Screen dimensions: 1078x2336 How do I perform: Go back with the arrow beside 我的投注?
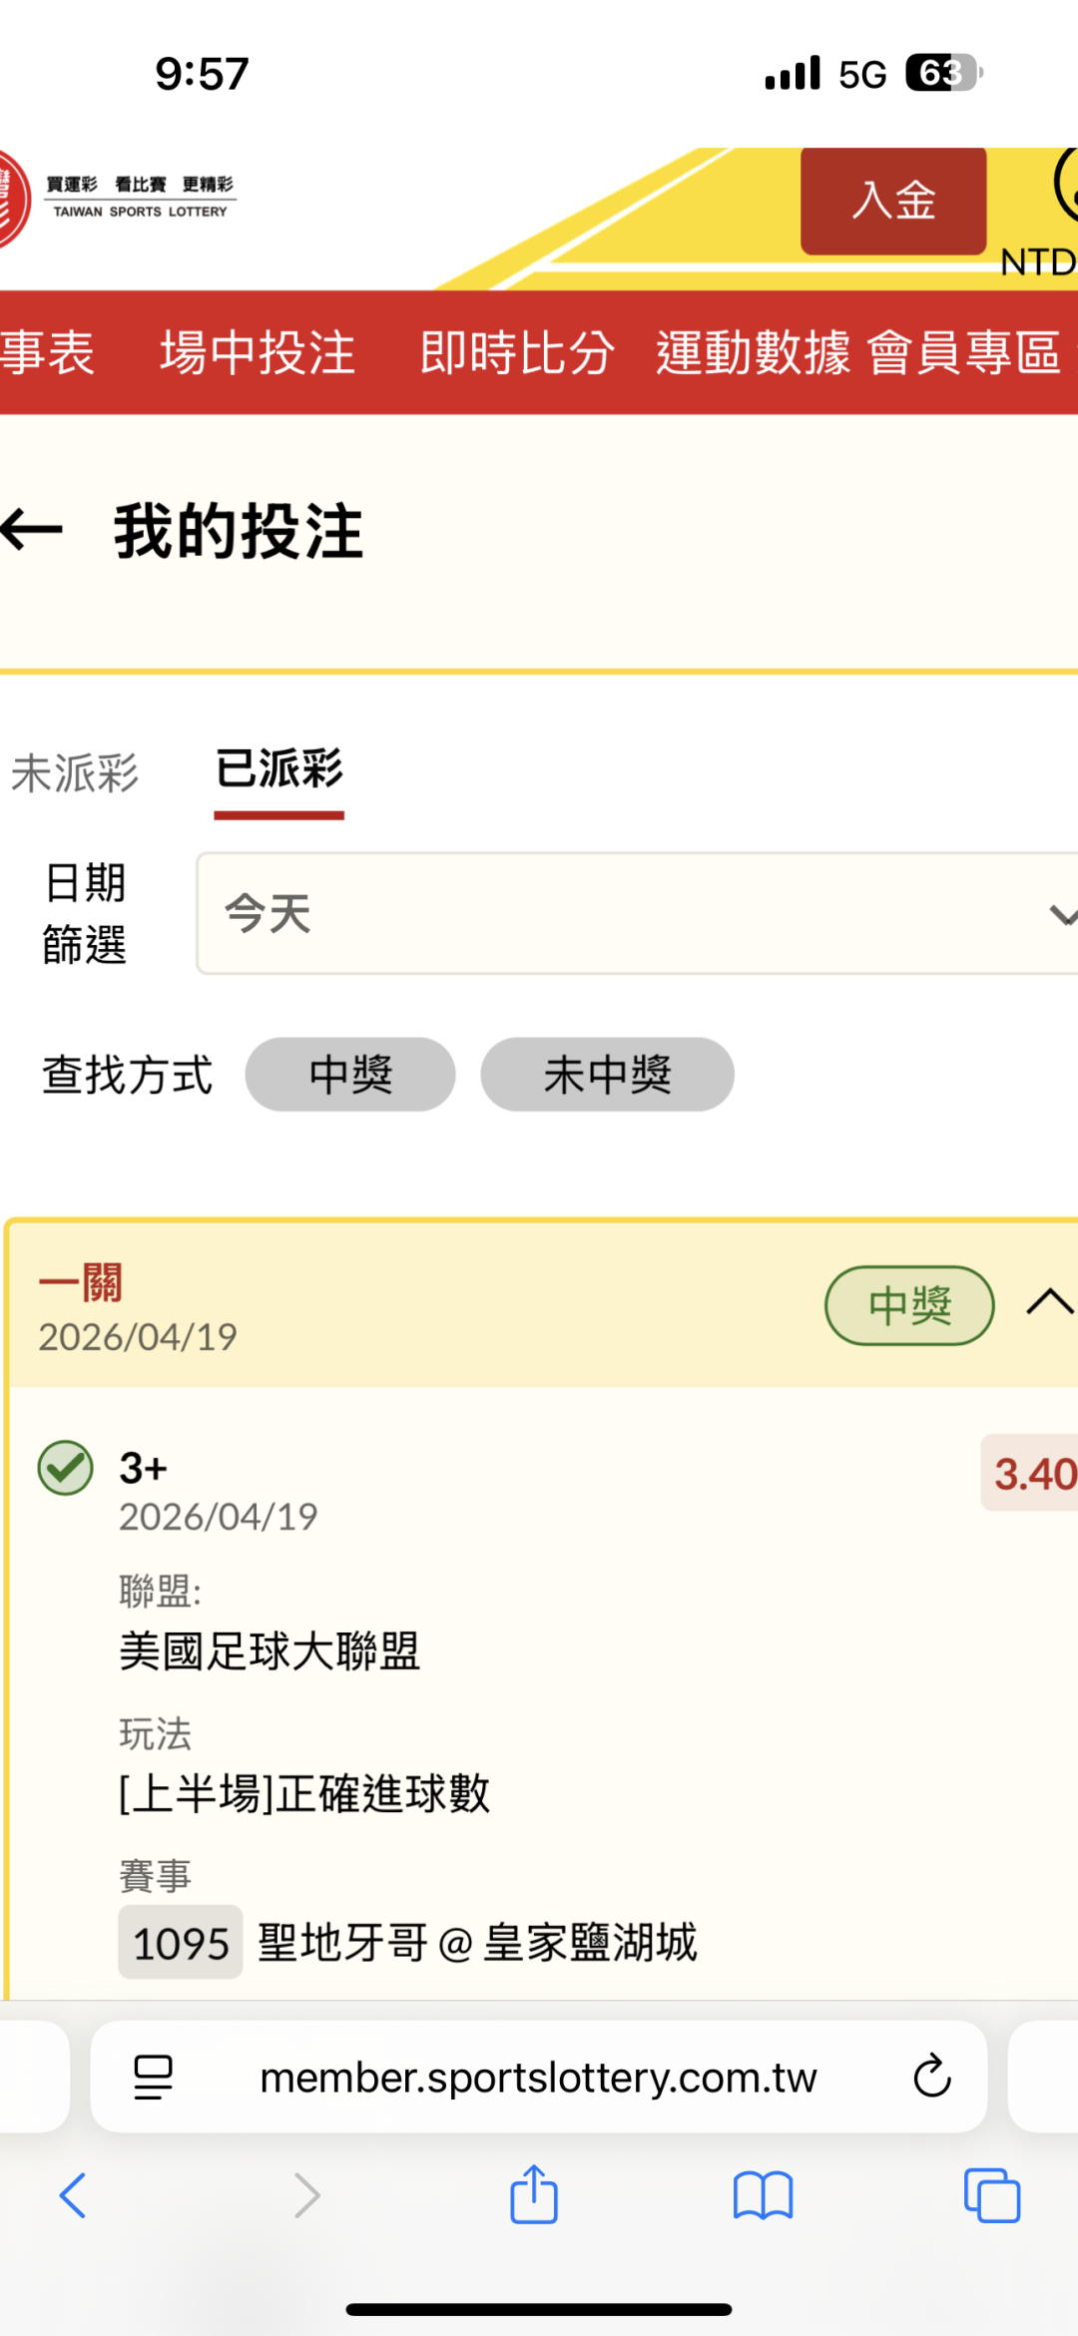click(x=32, y=529)
